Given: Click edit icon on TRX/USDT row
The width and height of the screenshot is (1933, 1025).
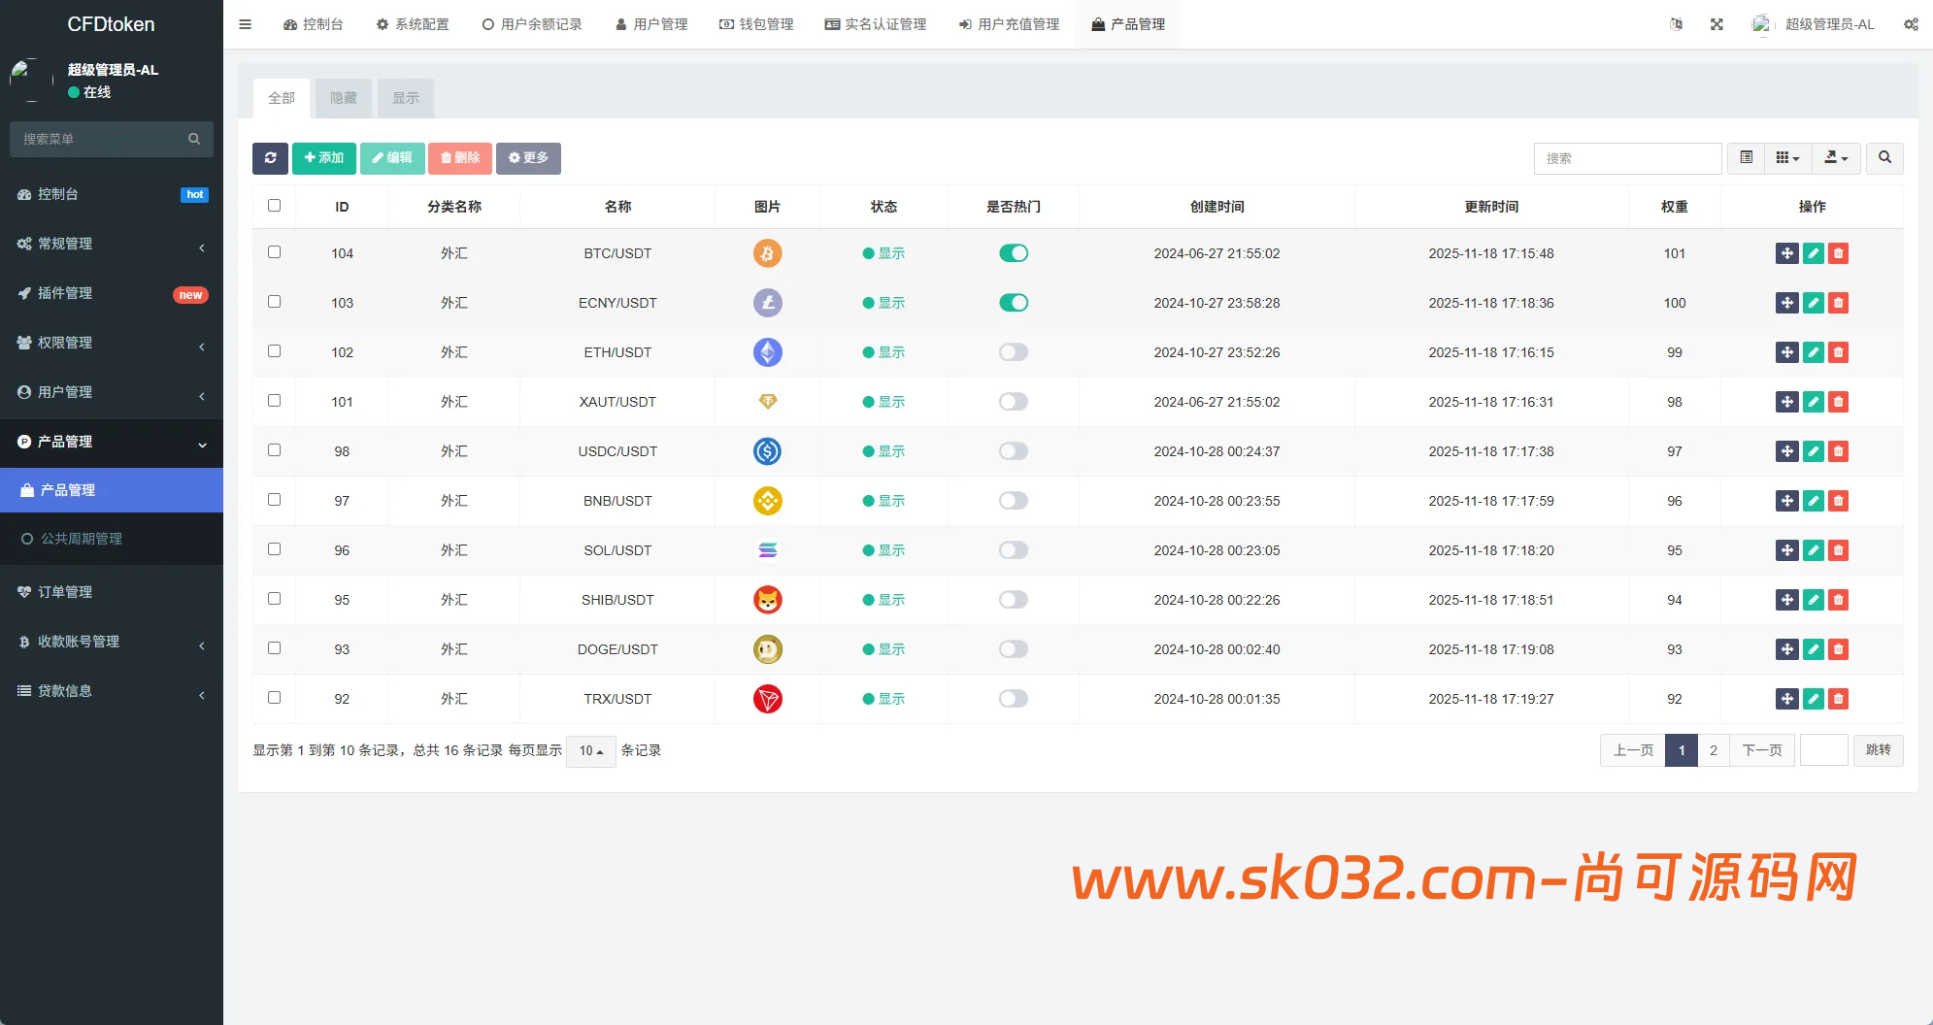Looking at the screenshot, I should tap(1813, 699).
